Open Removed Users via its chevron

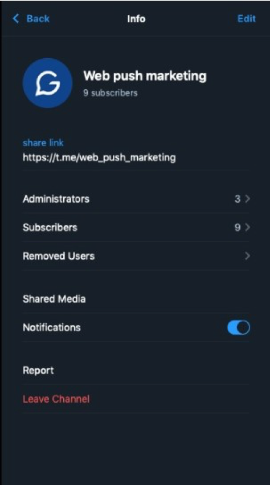pos(247,256)
